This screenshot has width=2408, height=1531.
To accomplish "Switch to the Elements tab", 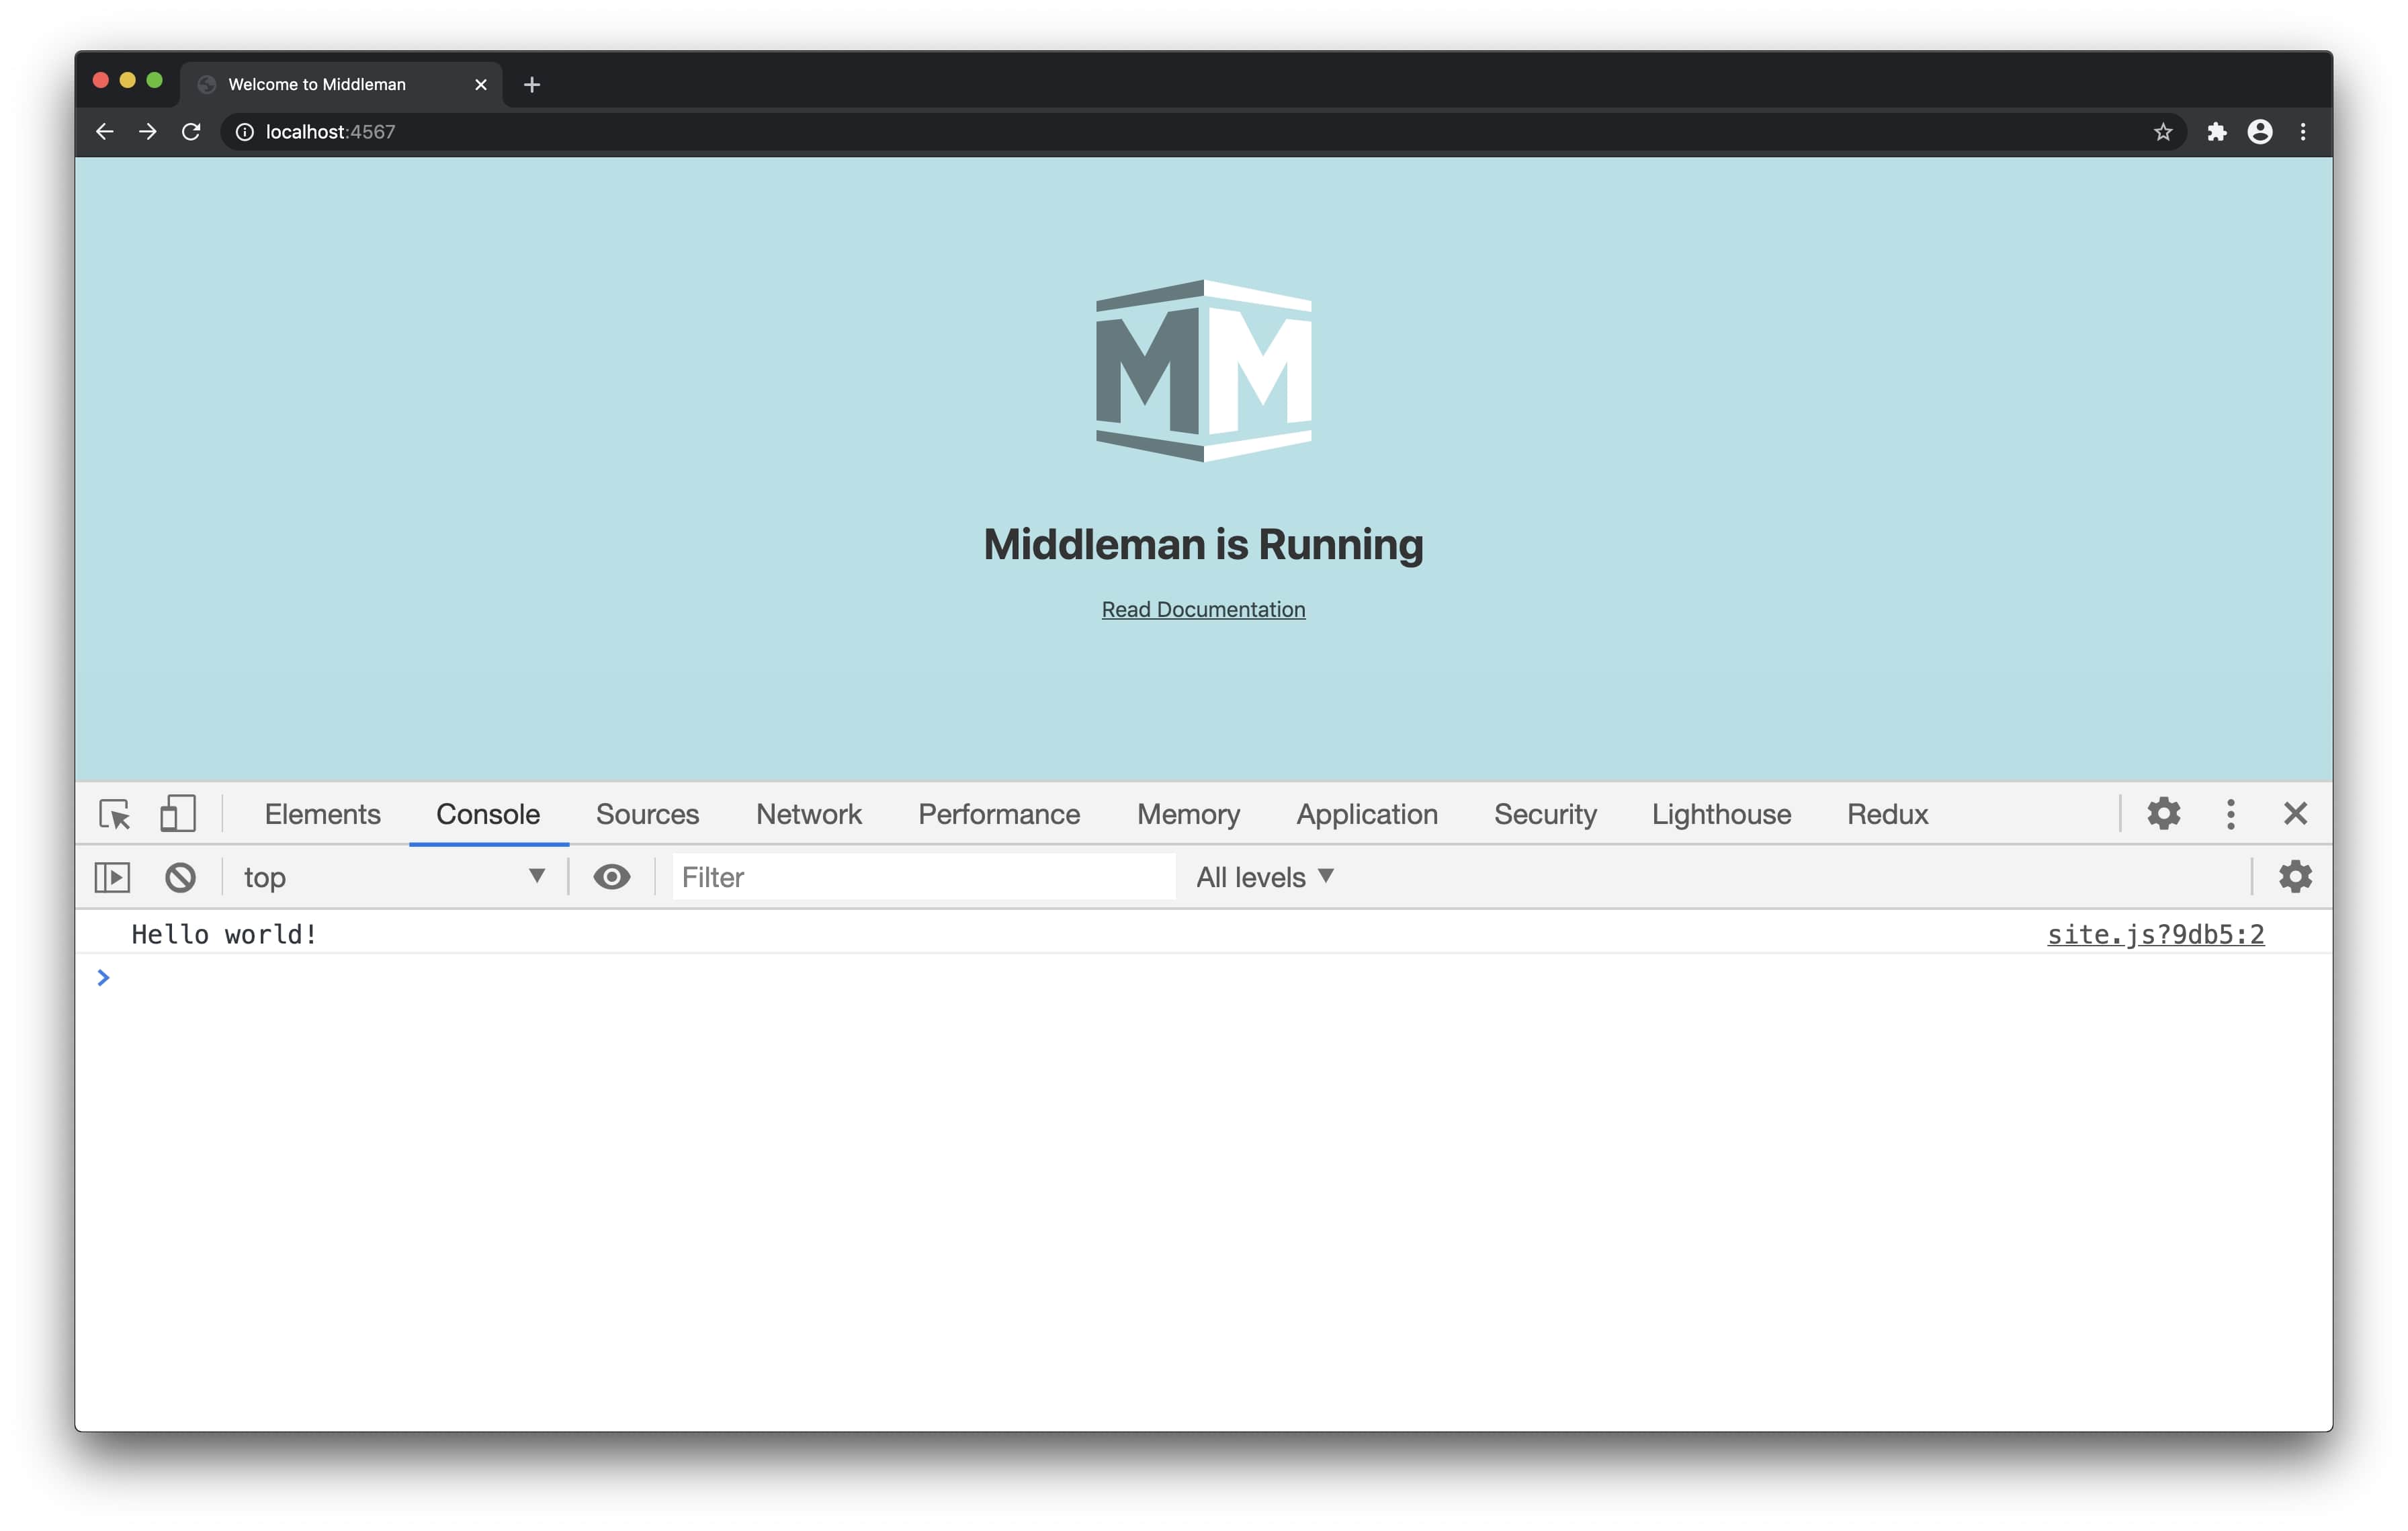I will point(322,814).
